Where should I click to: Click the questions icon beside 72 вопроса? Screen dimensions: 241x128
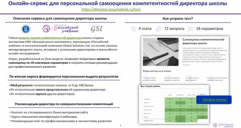159,29
